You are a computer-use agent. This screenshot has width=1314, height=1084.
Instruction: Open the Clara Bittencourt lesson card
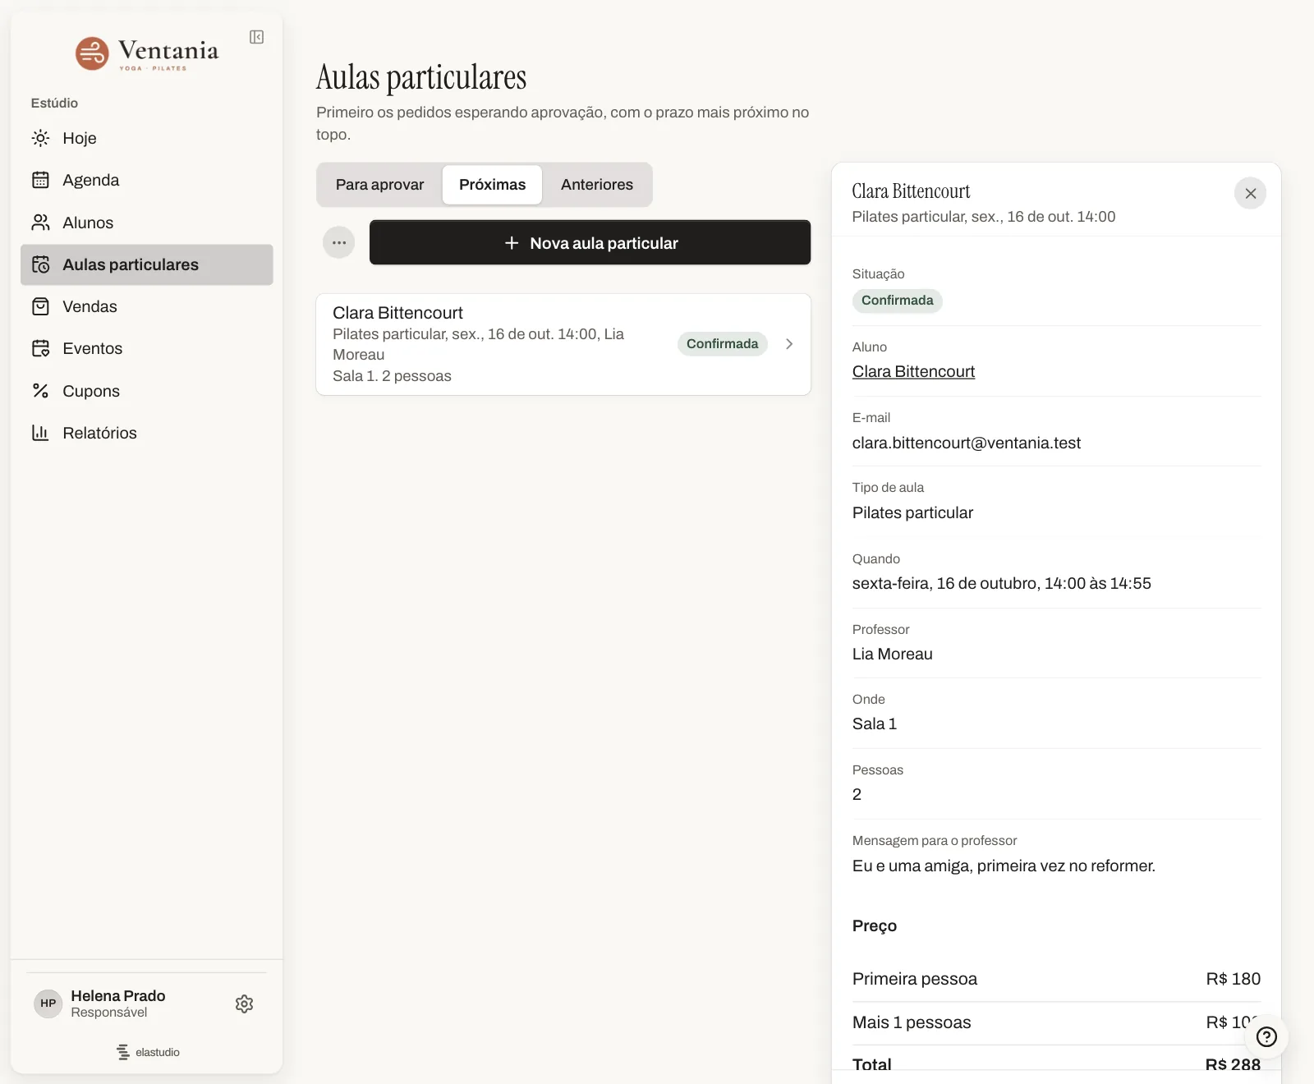point(563,344)
